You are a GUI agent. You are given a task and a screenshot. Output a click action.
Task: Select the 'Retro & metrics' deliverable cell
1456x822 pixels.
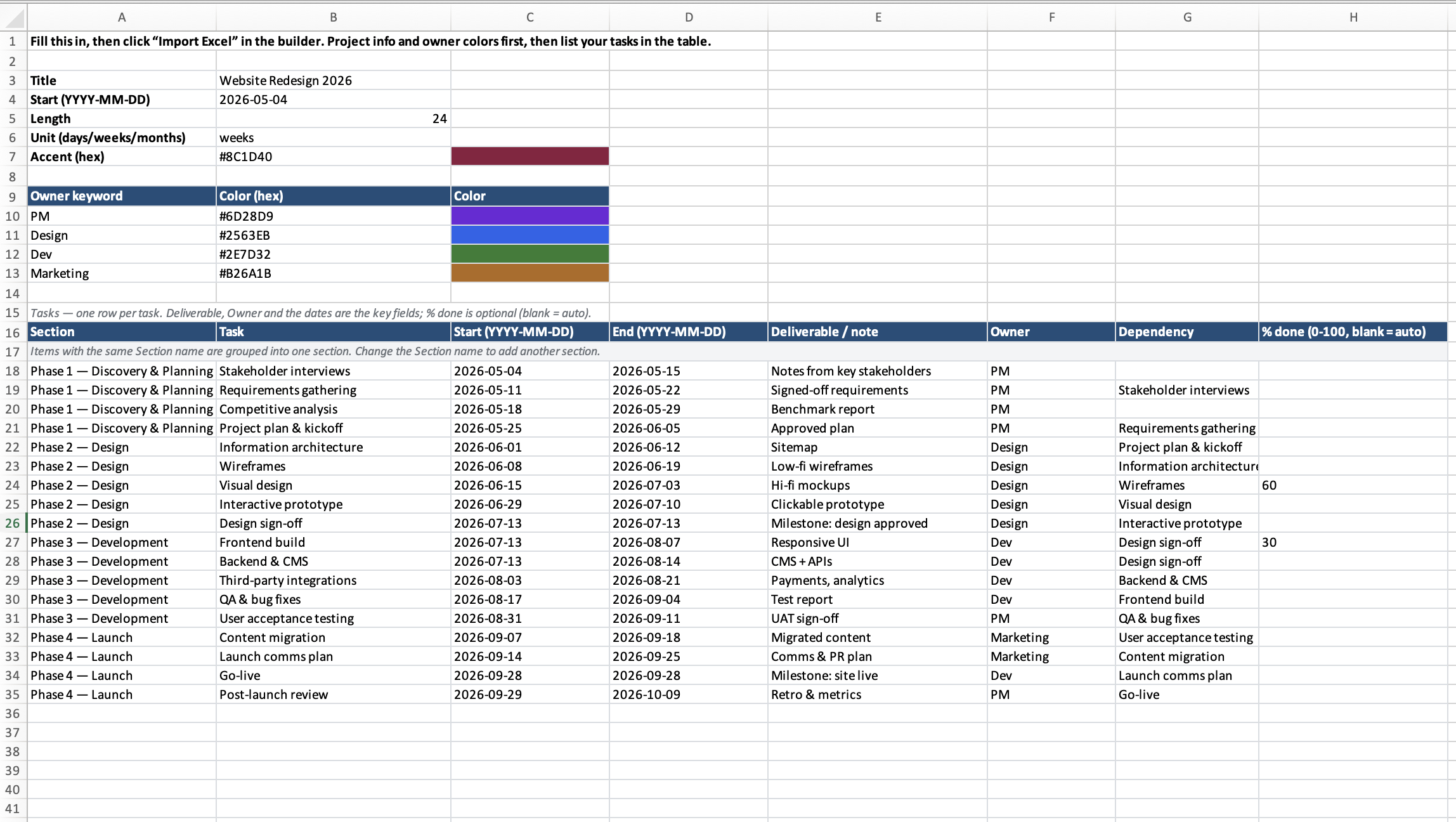(878, 695)
